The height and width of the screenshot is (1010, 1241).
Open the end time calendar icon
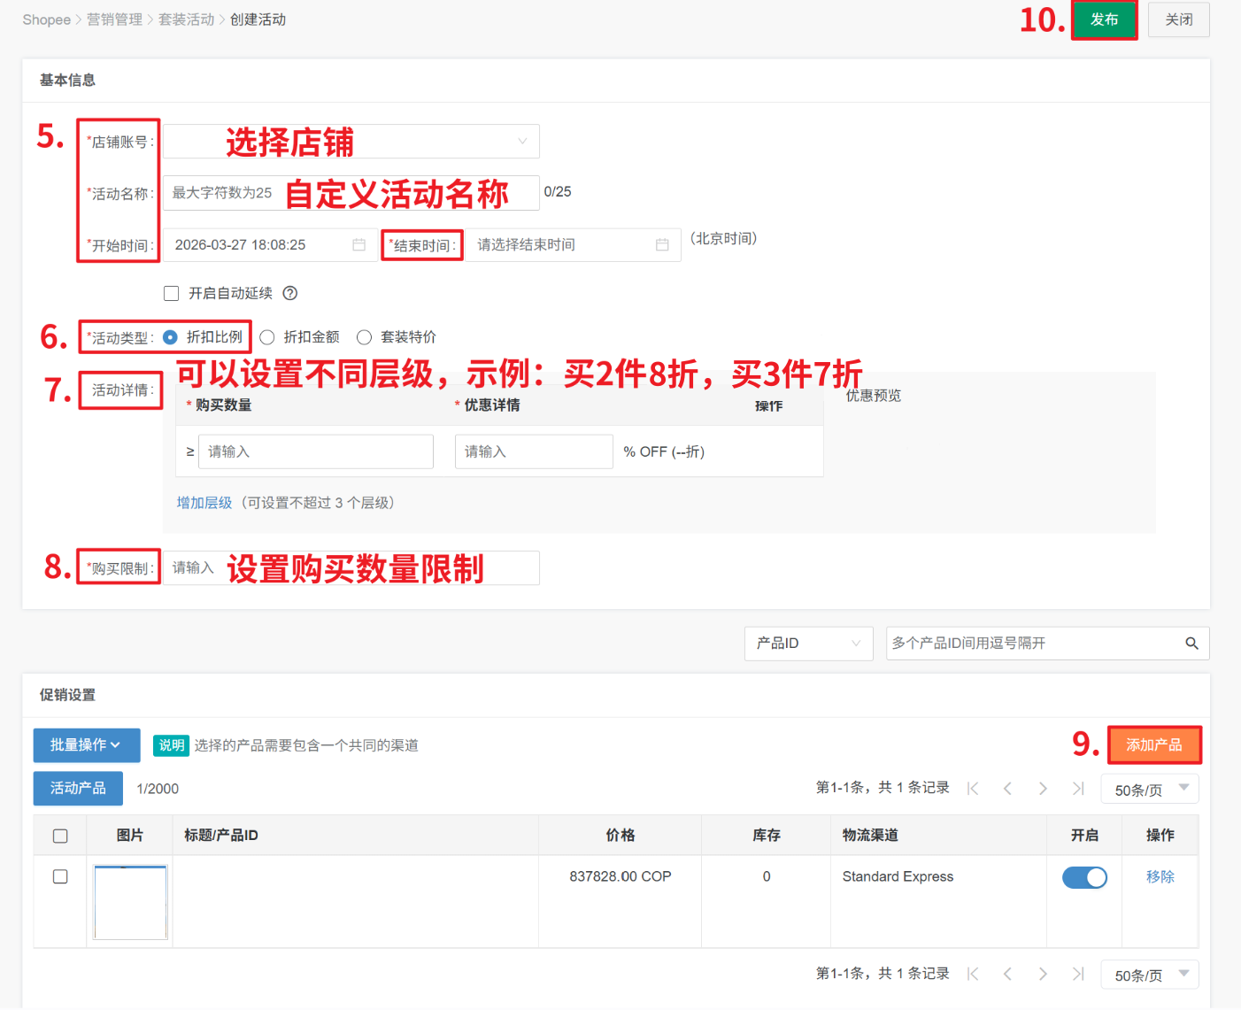click(662, 245)
